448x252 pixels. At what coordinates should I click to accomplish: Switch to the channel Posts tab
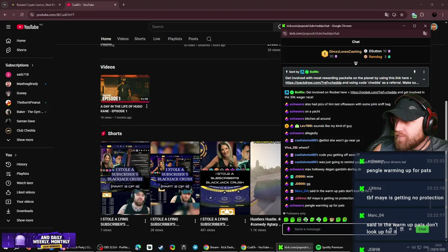pyautogui.click(x=193, y=39)
